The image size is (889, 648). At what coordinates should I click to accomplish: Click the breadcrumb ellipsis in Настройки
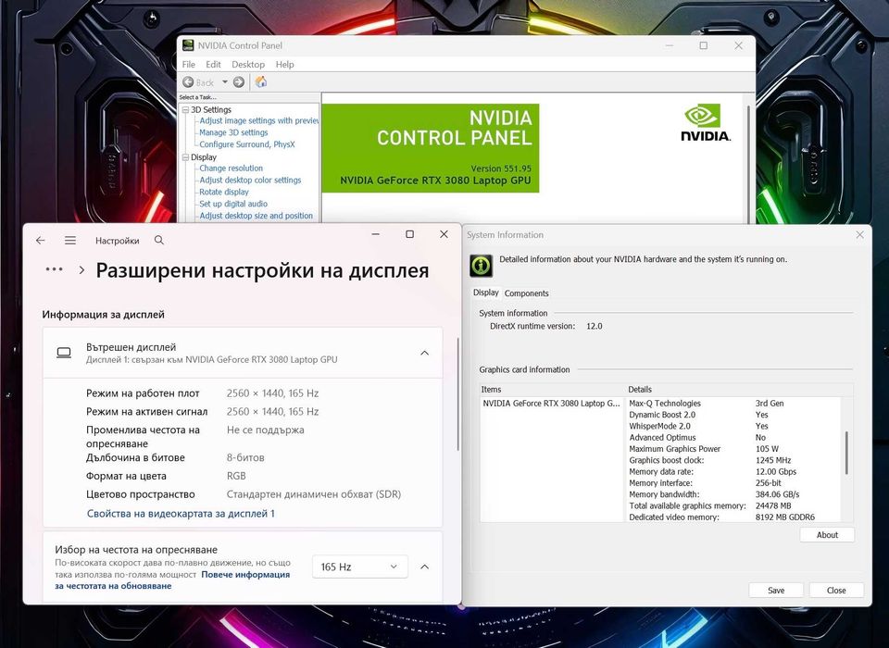coord(54,269)
